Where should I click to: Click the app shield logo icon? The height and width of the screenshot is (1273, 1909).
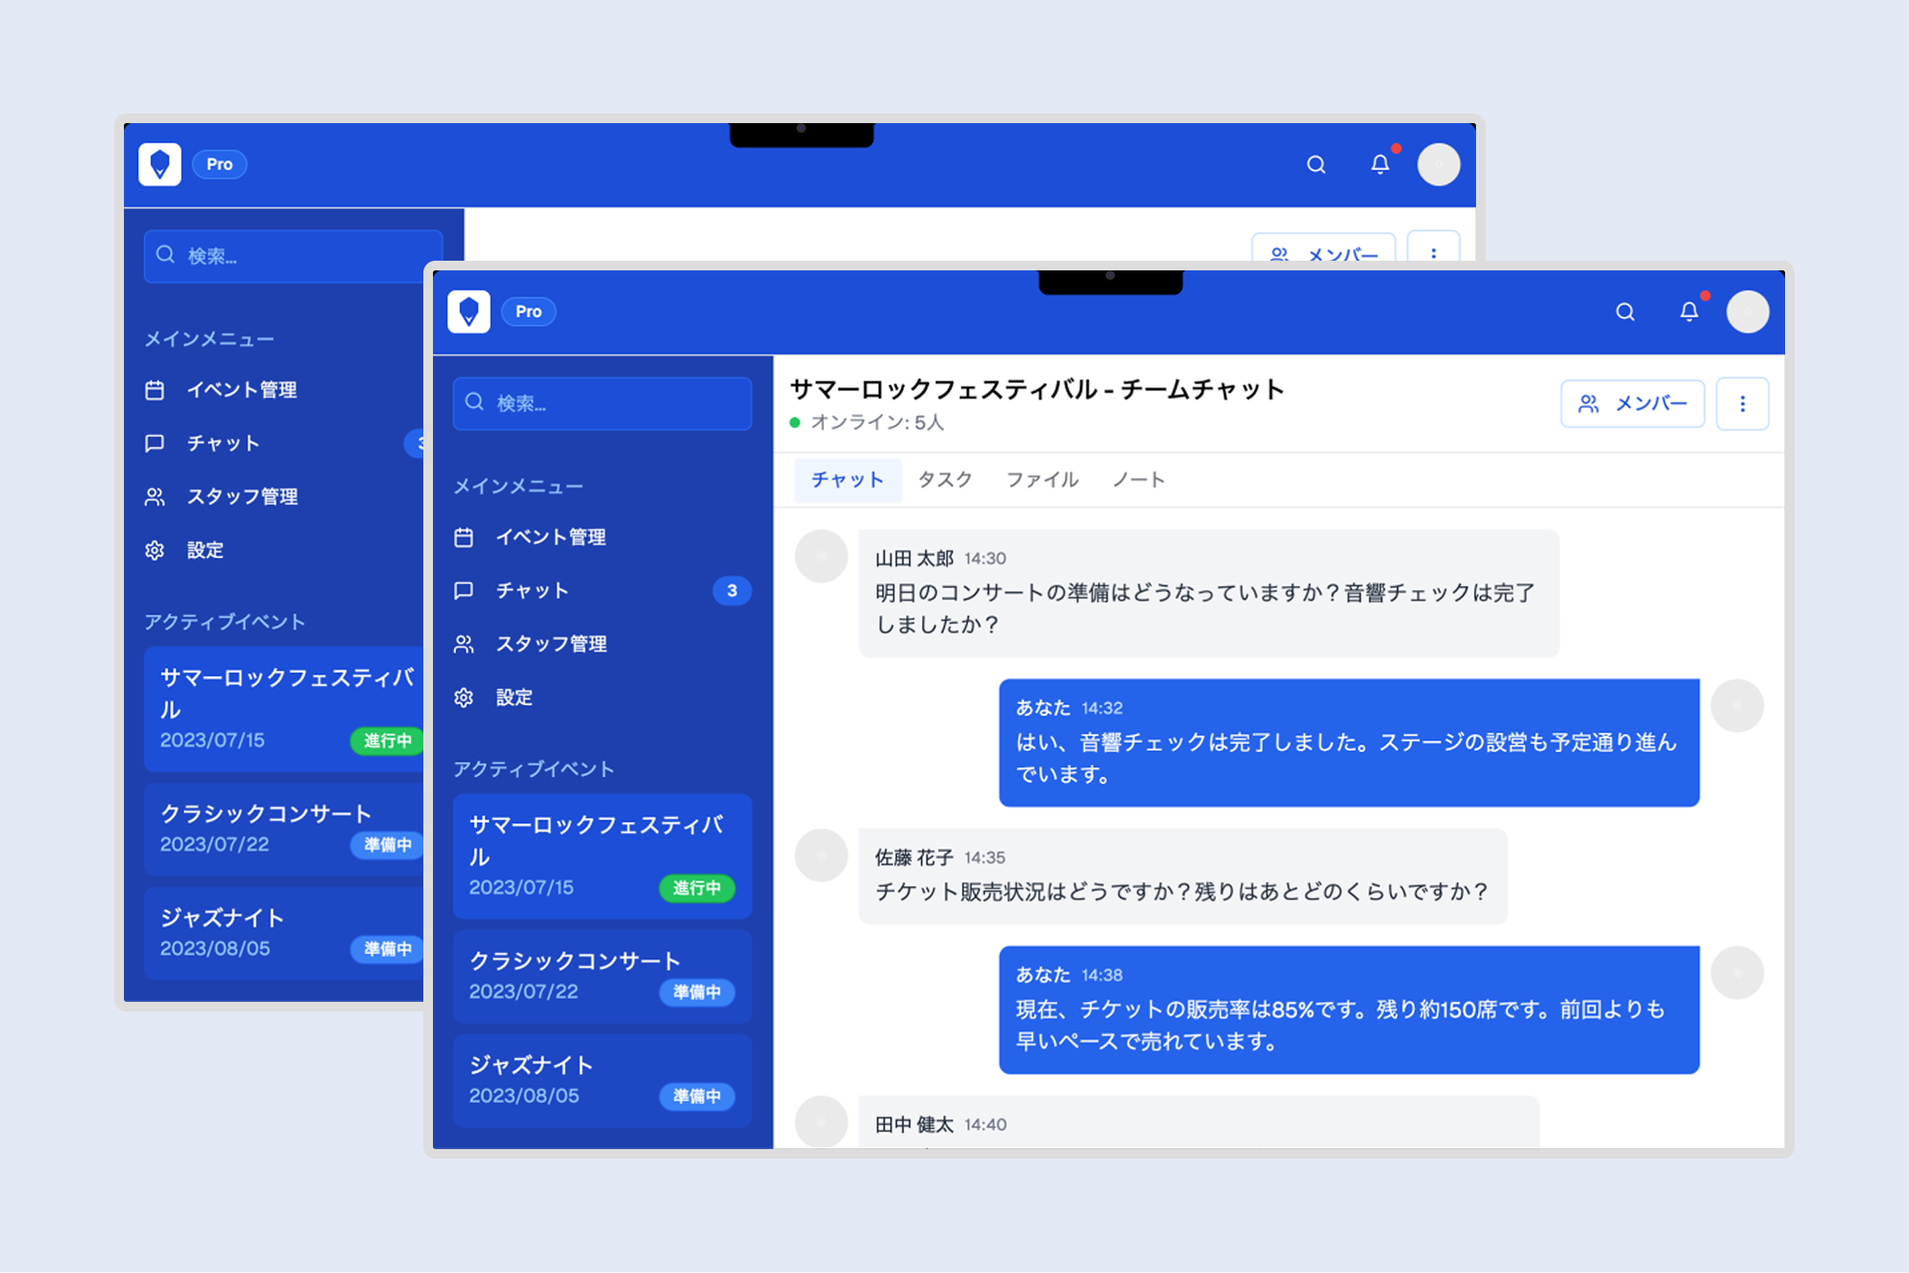pos(469,311)
